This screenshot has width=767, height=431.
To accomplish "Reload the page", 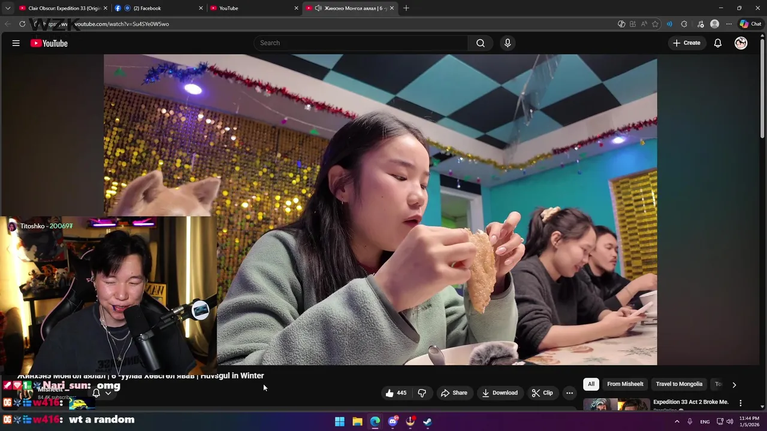I will (x=22, y=24).
